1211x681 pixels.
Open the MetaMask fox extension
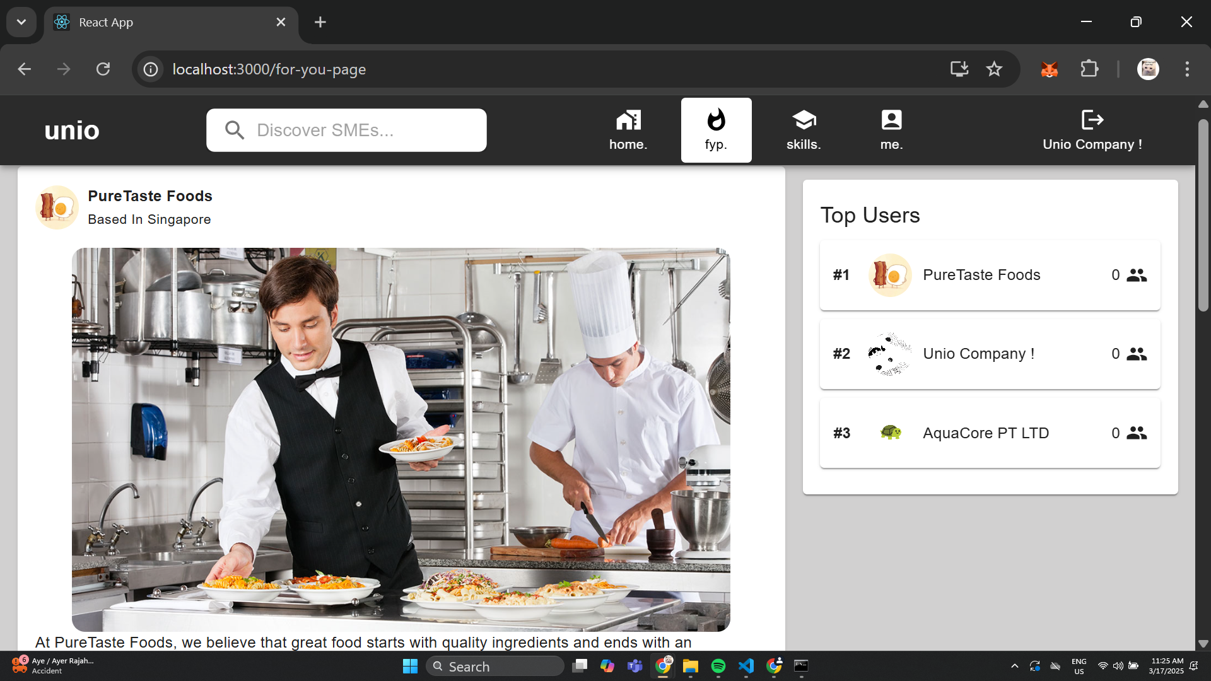click(x=1049, y=69)
